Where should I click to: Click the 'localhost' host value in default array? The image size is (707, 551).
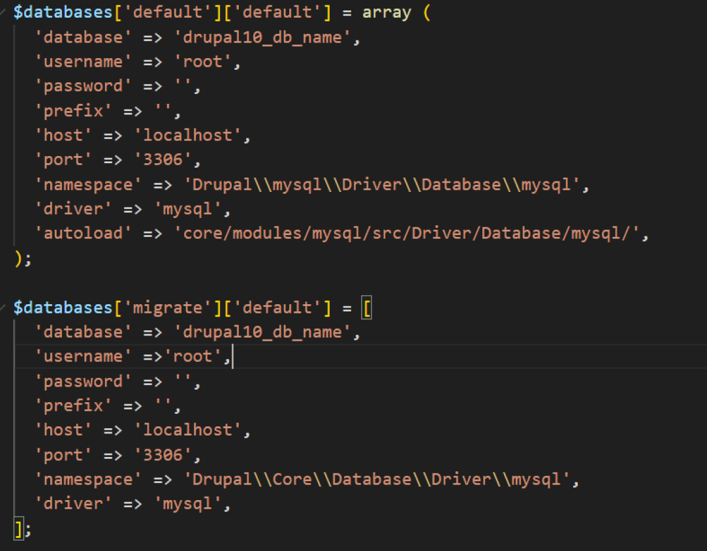[x=191, y=134]
